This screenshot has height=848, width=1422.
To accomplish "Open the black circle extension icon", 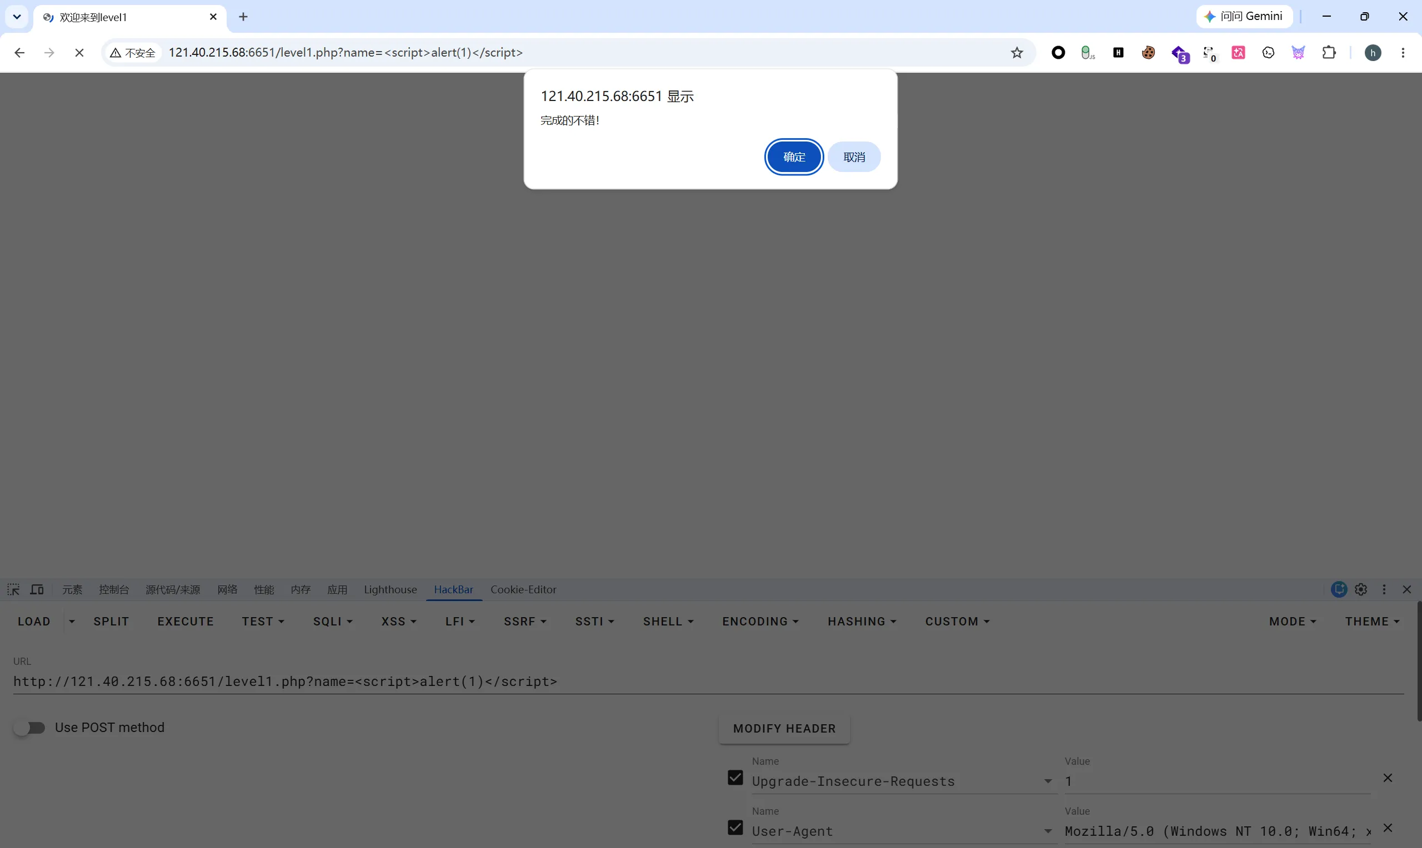I will point(1058,53).
